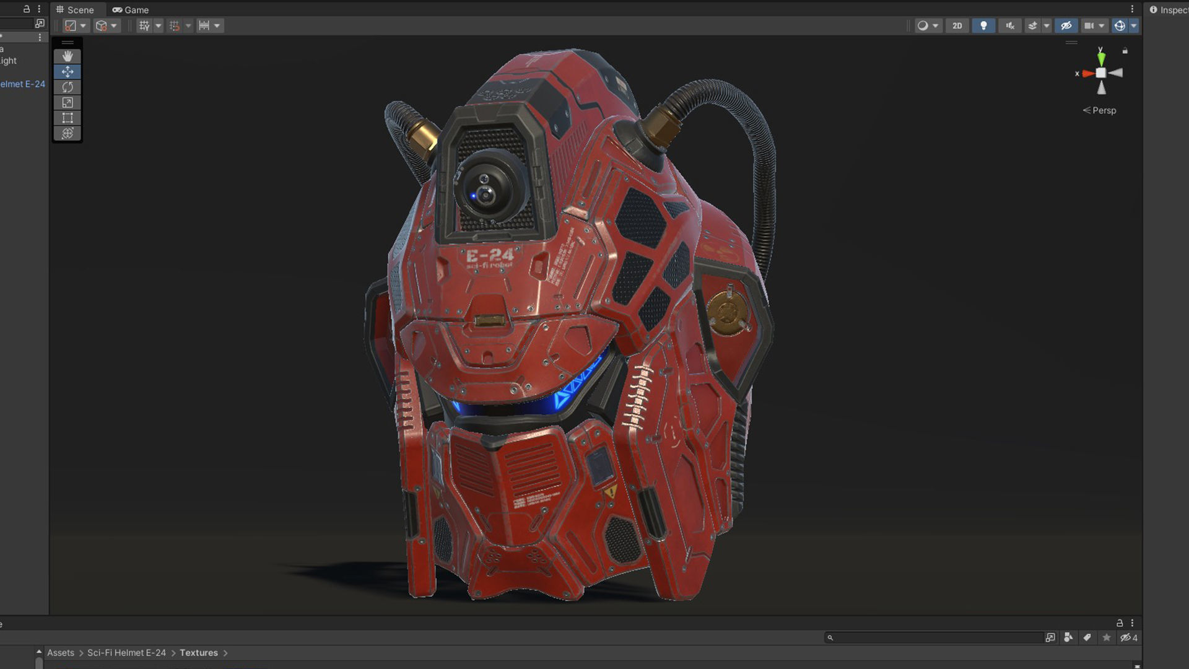1189x669 pixels.
Task: Select the View (hand) tool
Action: (68, 56)
